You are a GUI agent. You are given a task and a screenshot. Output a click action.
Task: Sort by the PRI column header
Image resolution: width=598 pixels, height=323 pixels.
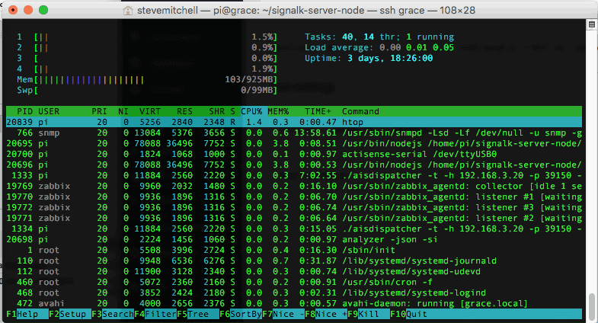pos(99,111)
